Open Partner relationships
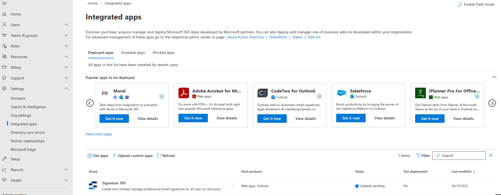The height and width of the screenshot is (195, 501). [28, 141]
